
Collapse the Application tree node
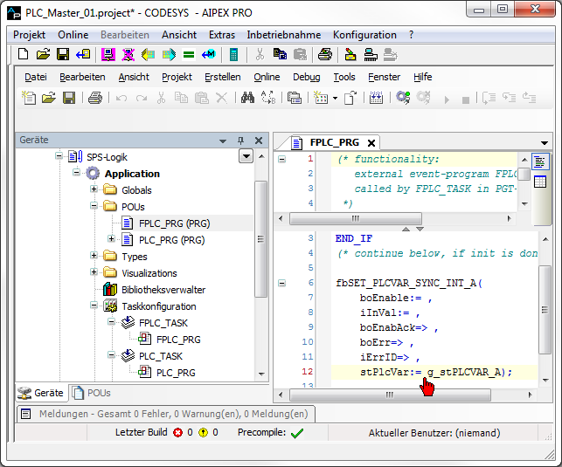click(76, 173)
